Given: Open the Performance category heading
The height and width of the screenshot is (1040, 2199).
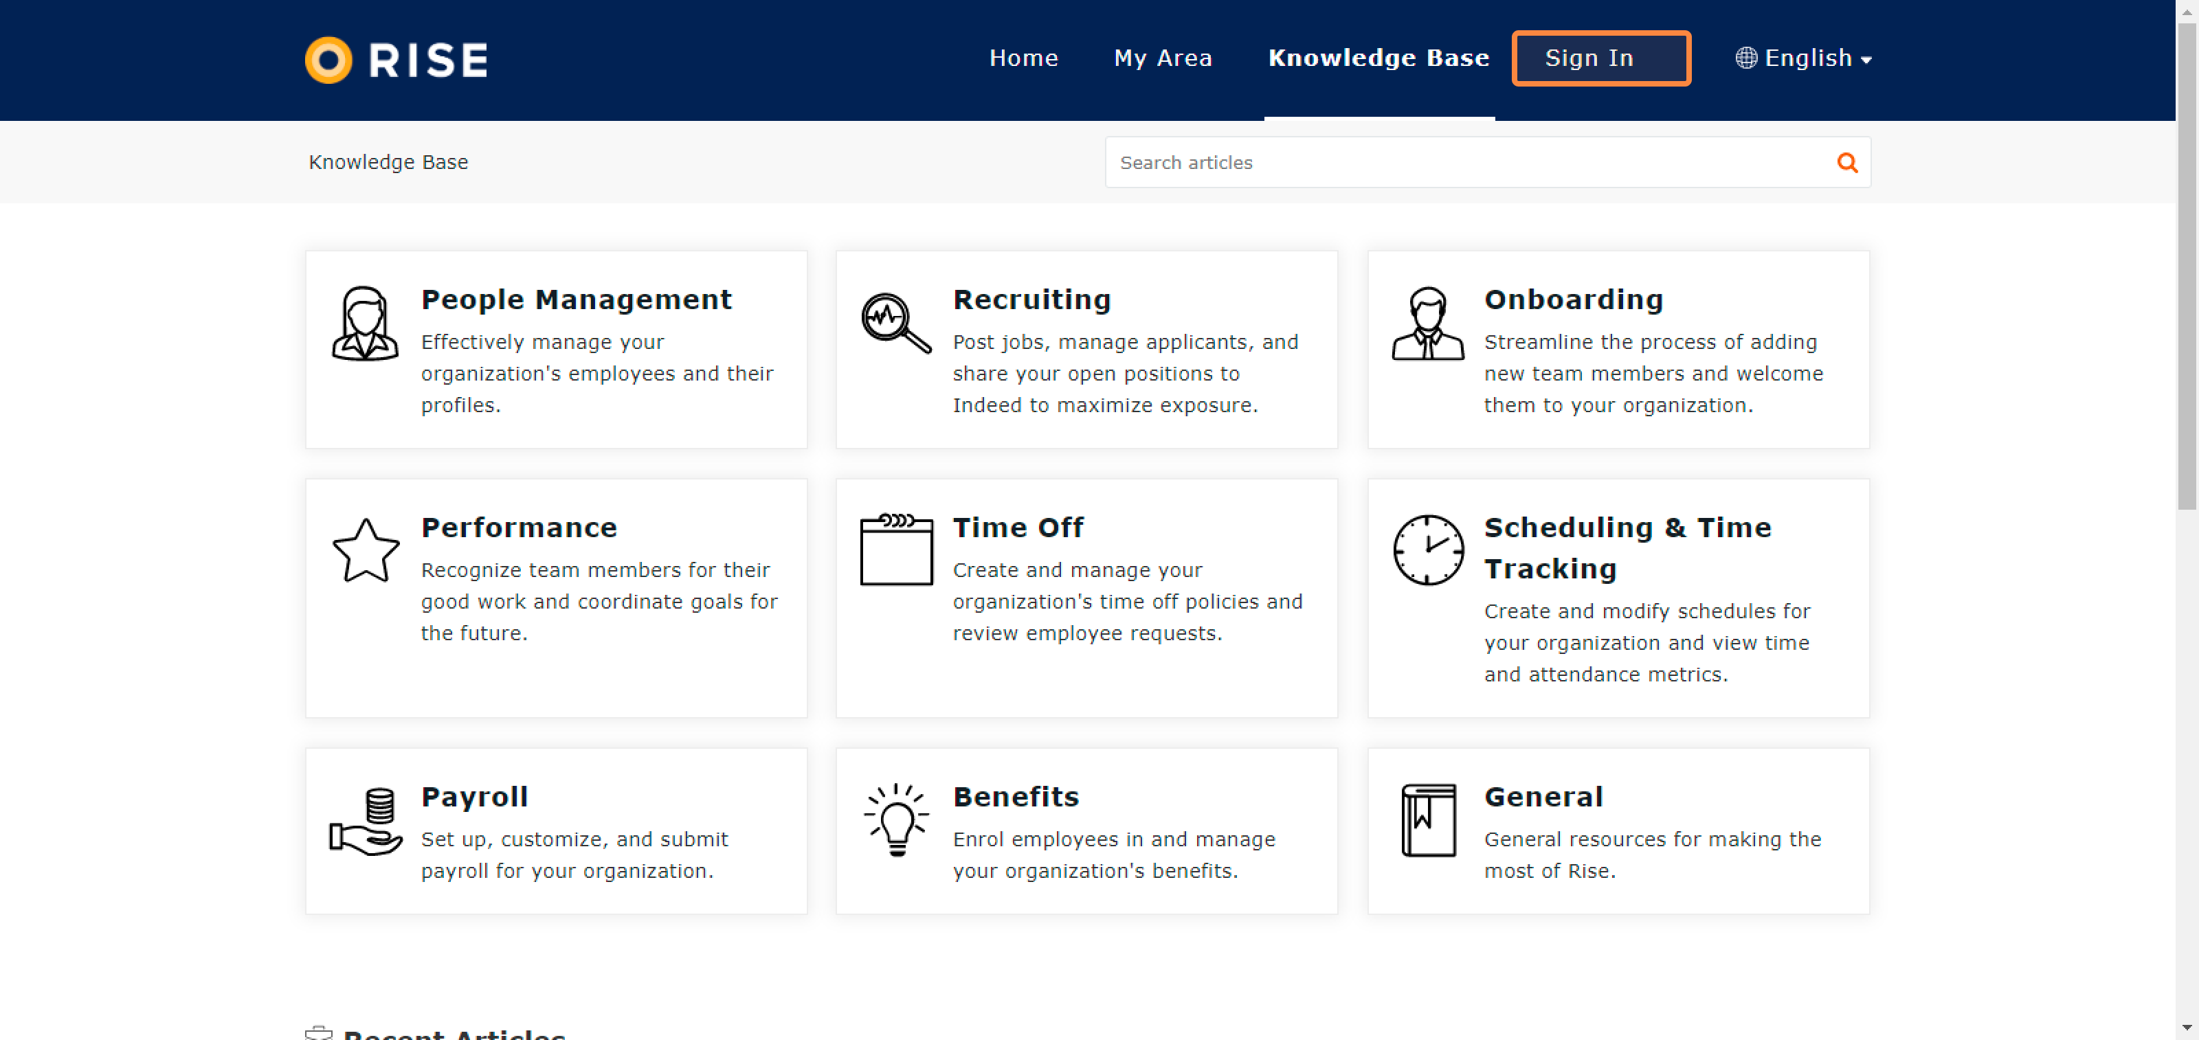Looking at the screenshot, I should click(x=519, y=528).
